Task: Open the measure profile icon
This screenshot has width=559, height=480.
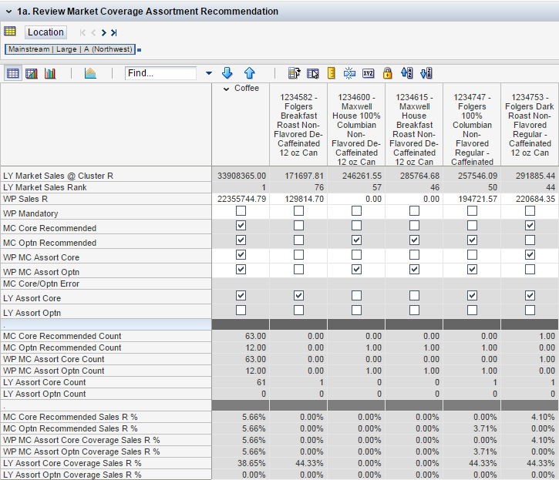Action: tap(294, 73)
